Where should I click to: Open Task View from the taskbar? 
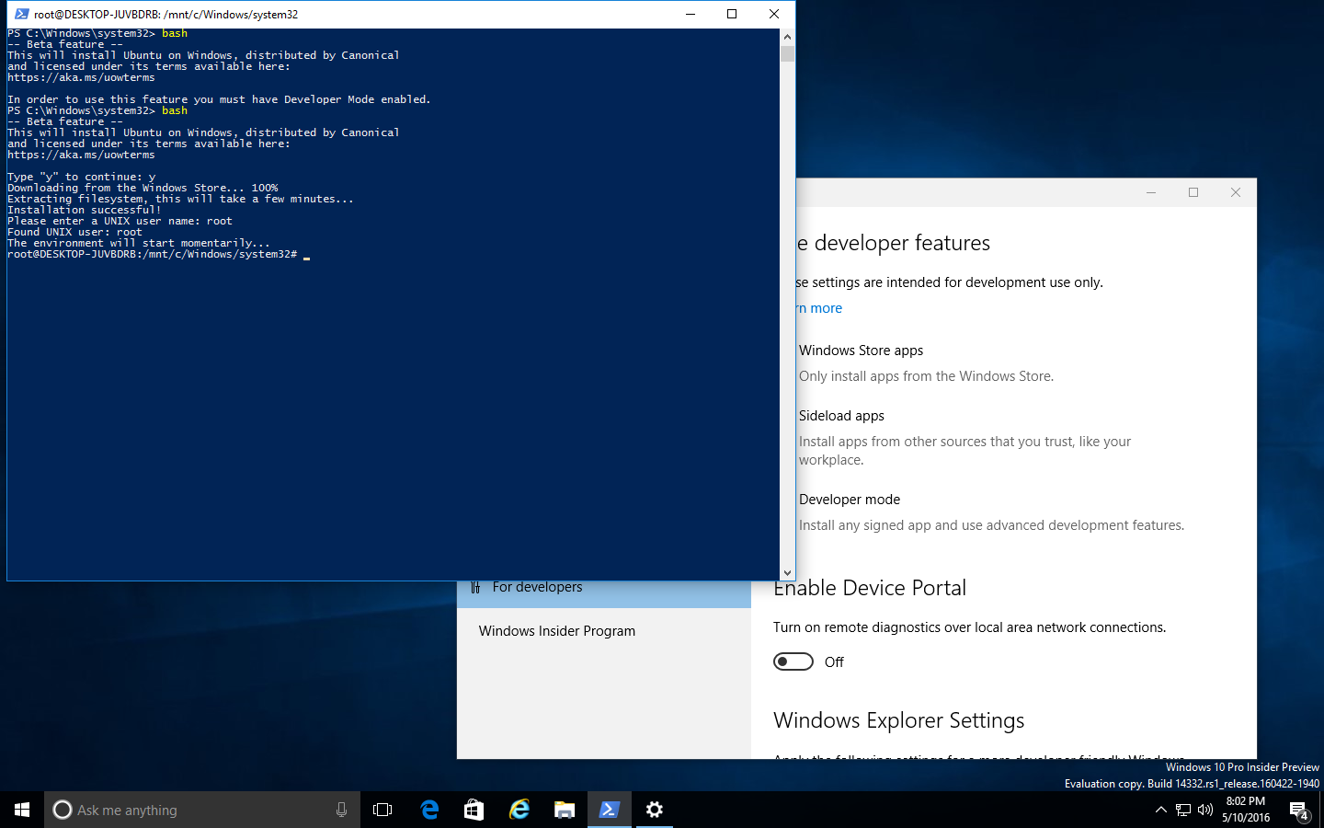pyautogui.click(x=382, y=810)
